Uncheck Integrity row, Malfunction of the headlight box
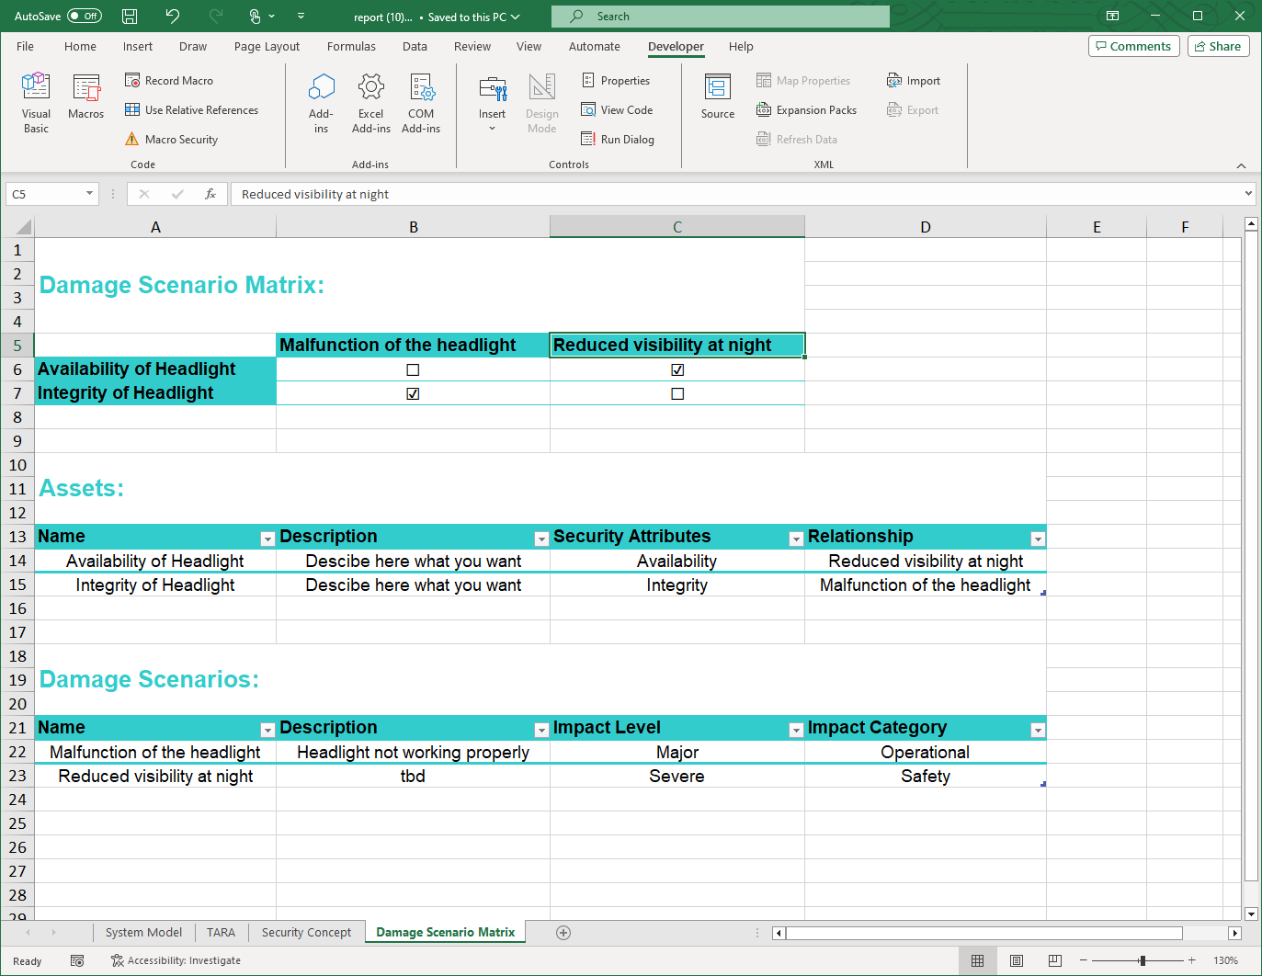This screenshot has width=1262, height=976. pos(413,394)
